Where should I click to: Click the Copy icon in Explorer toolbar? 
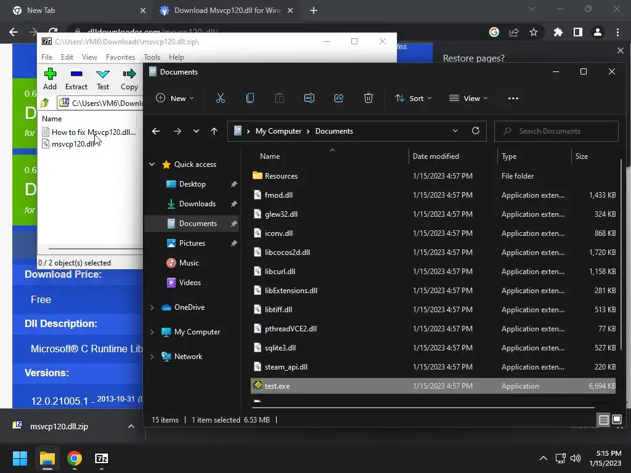[x=250, y=98]
